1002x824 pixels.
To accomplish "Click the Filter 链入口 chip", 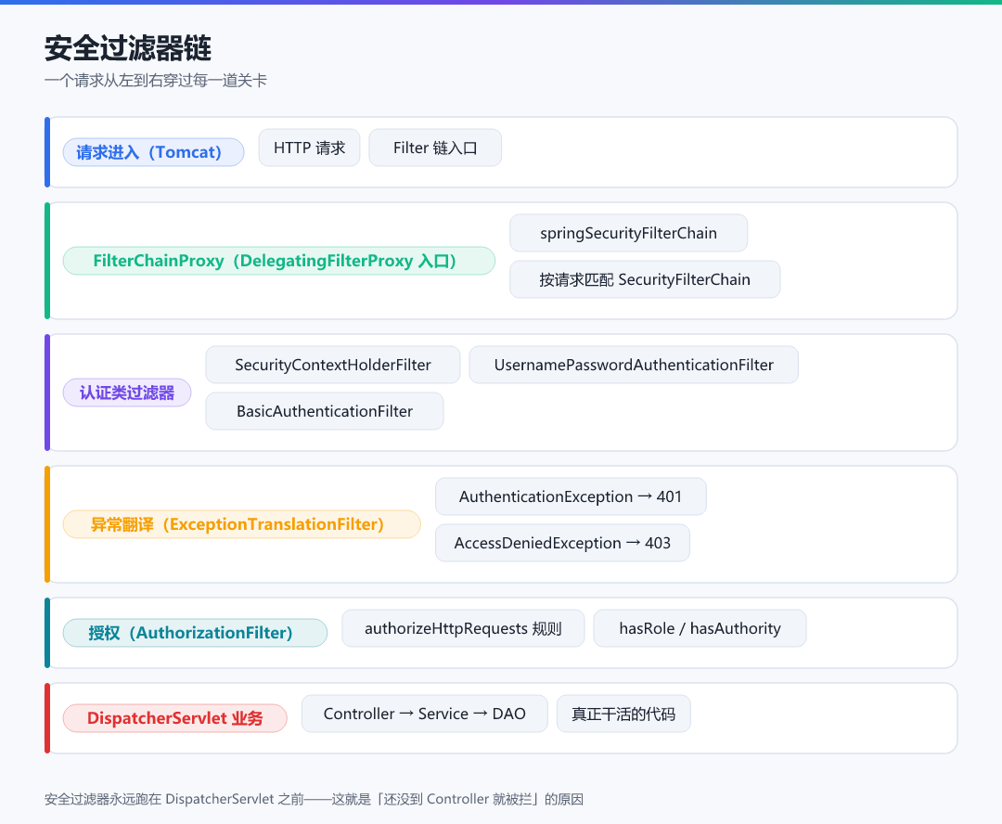I will pos(435,148).
